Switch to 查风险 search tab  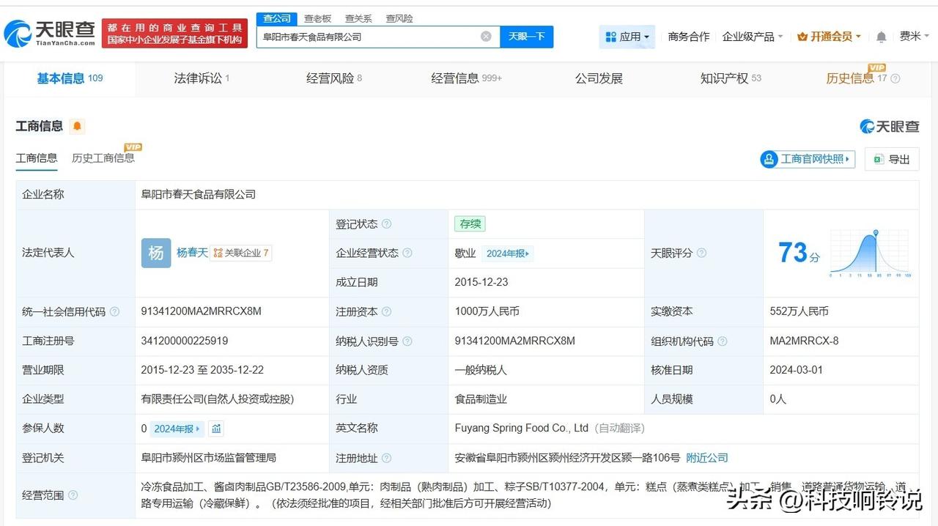tap(399, 18)
